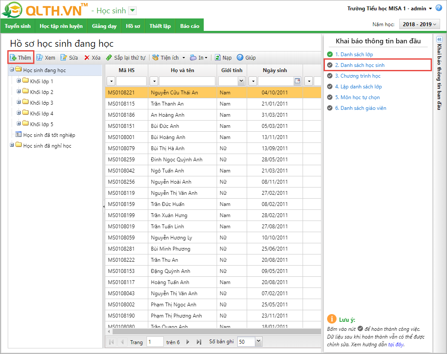The width and height of the screenshot is (447, 354).
Task: Click the Sửa (edit) toolbar icon
Action: [x=64, y=57]
